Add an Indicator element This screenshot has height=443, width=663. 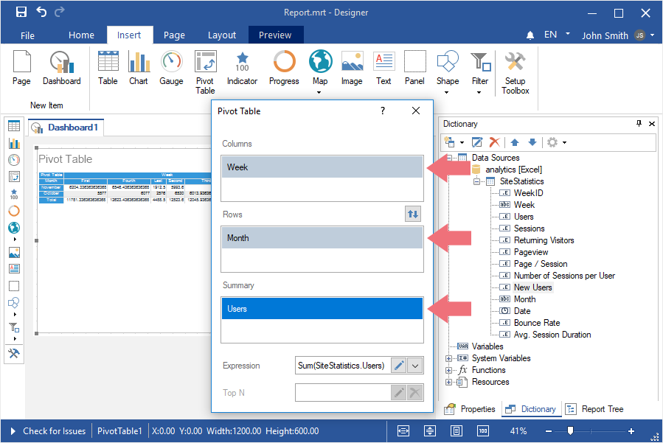click(x=242, y=69)
